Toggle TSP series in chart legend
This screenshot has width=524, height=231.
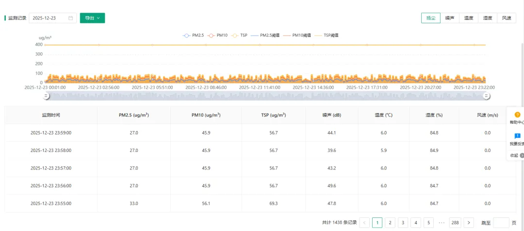(240, 35)
